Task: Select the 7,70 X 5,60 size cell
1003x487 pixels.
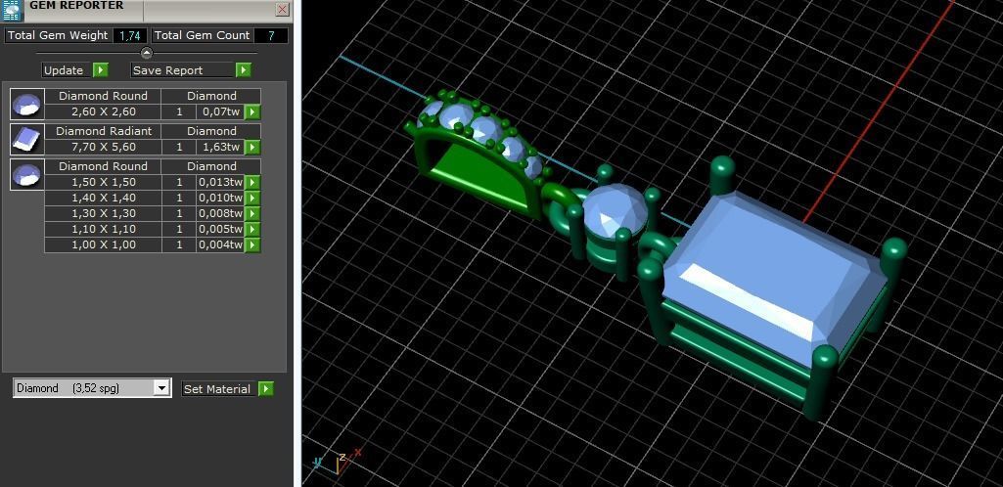Action: (103, 147)
